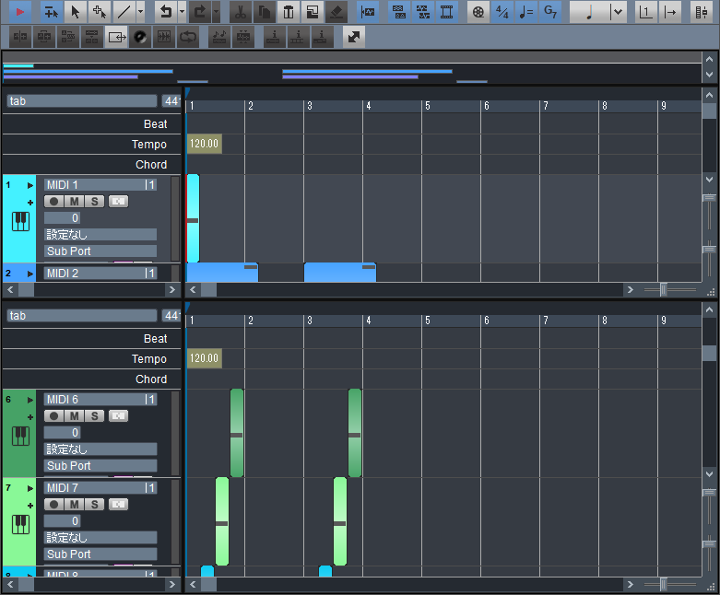Select the arrow pointer tool
Screen dimensions: 720x595
click(x=75, y=12)
